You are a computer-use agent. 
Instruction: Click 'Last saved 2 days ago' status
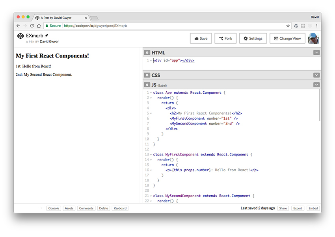(x=258, y=208)
